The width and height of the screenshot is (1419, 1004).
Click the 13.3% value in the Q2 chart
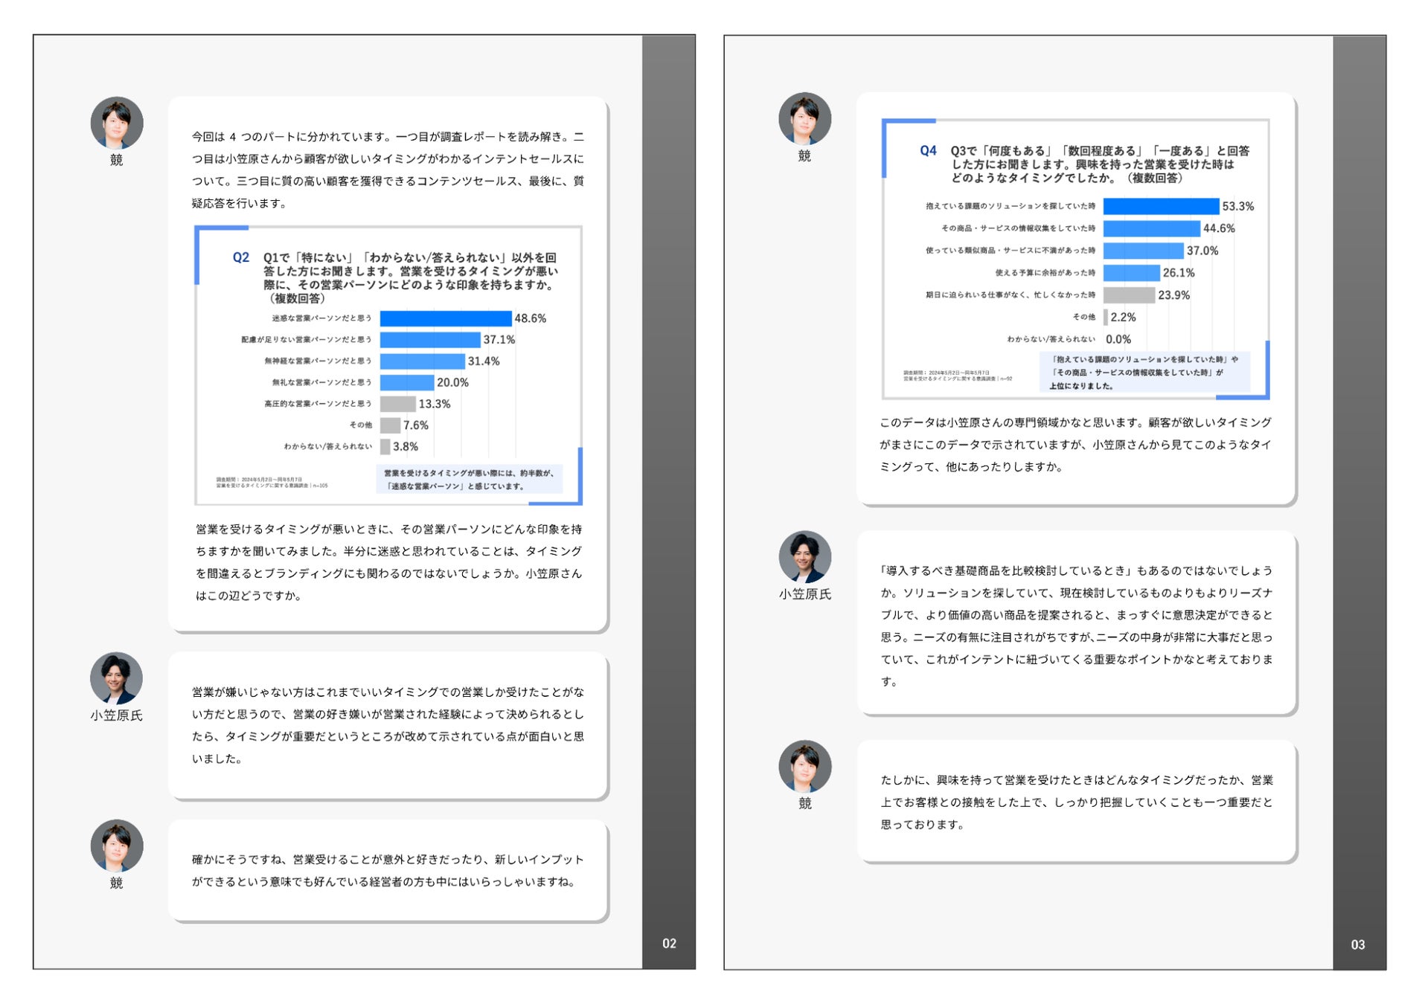click(x=435, y=404)
